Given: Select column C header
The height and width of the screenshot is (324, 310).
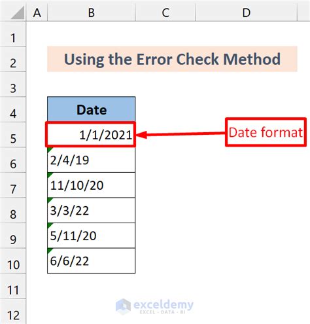Looking at the screenshot, I should (165, 12).
